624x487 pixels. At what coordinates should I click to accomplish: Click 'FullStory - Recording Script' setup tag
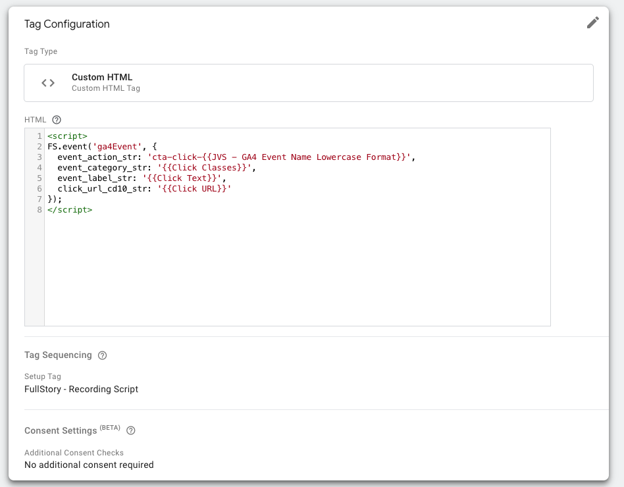tap(81, 389)
